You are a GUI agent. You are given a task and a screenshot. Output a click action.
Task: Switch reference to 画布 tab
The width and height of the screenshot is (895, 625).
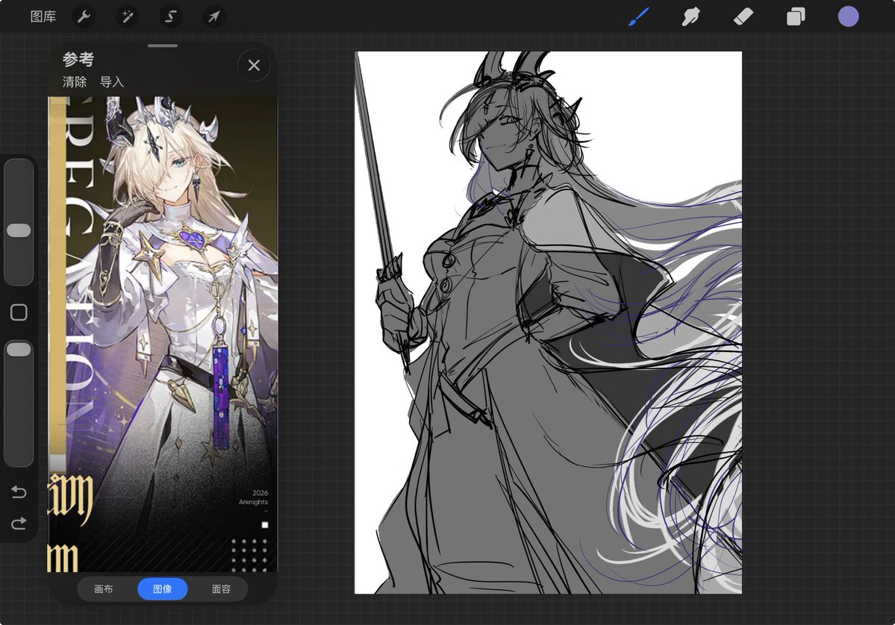pyautogui.click(x=103, y=589)
